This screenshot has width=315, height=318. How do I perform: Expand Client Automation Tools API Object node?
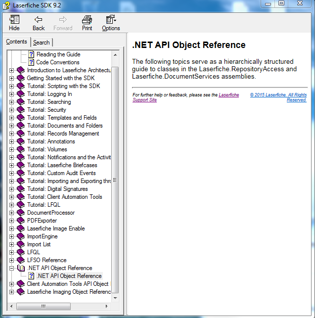click(x=11, y=284)
